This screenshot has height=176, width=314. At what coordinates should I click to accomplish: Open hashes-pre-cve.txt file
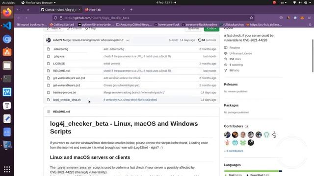pyautogui.click(x=64, y=92)
